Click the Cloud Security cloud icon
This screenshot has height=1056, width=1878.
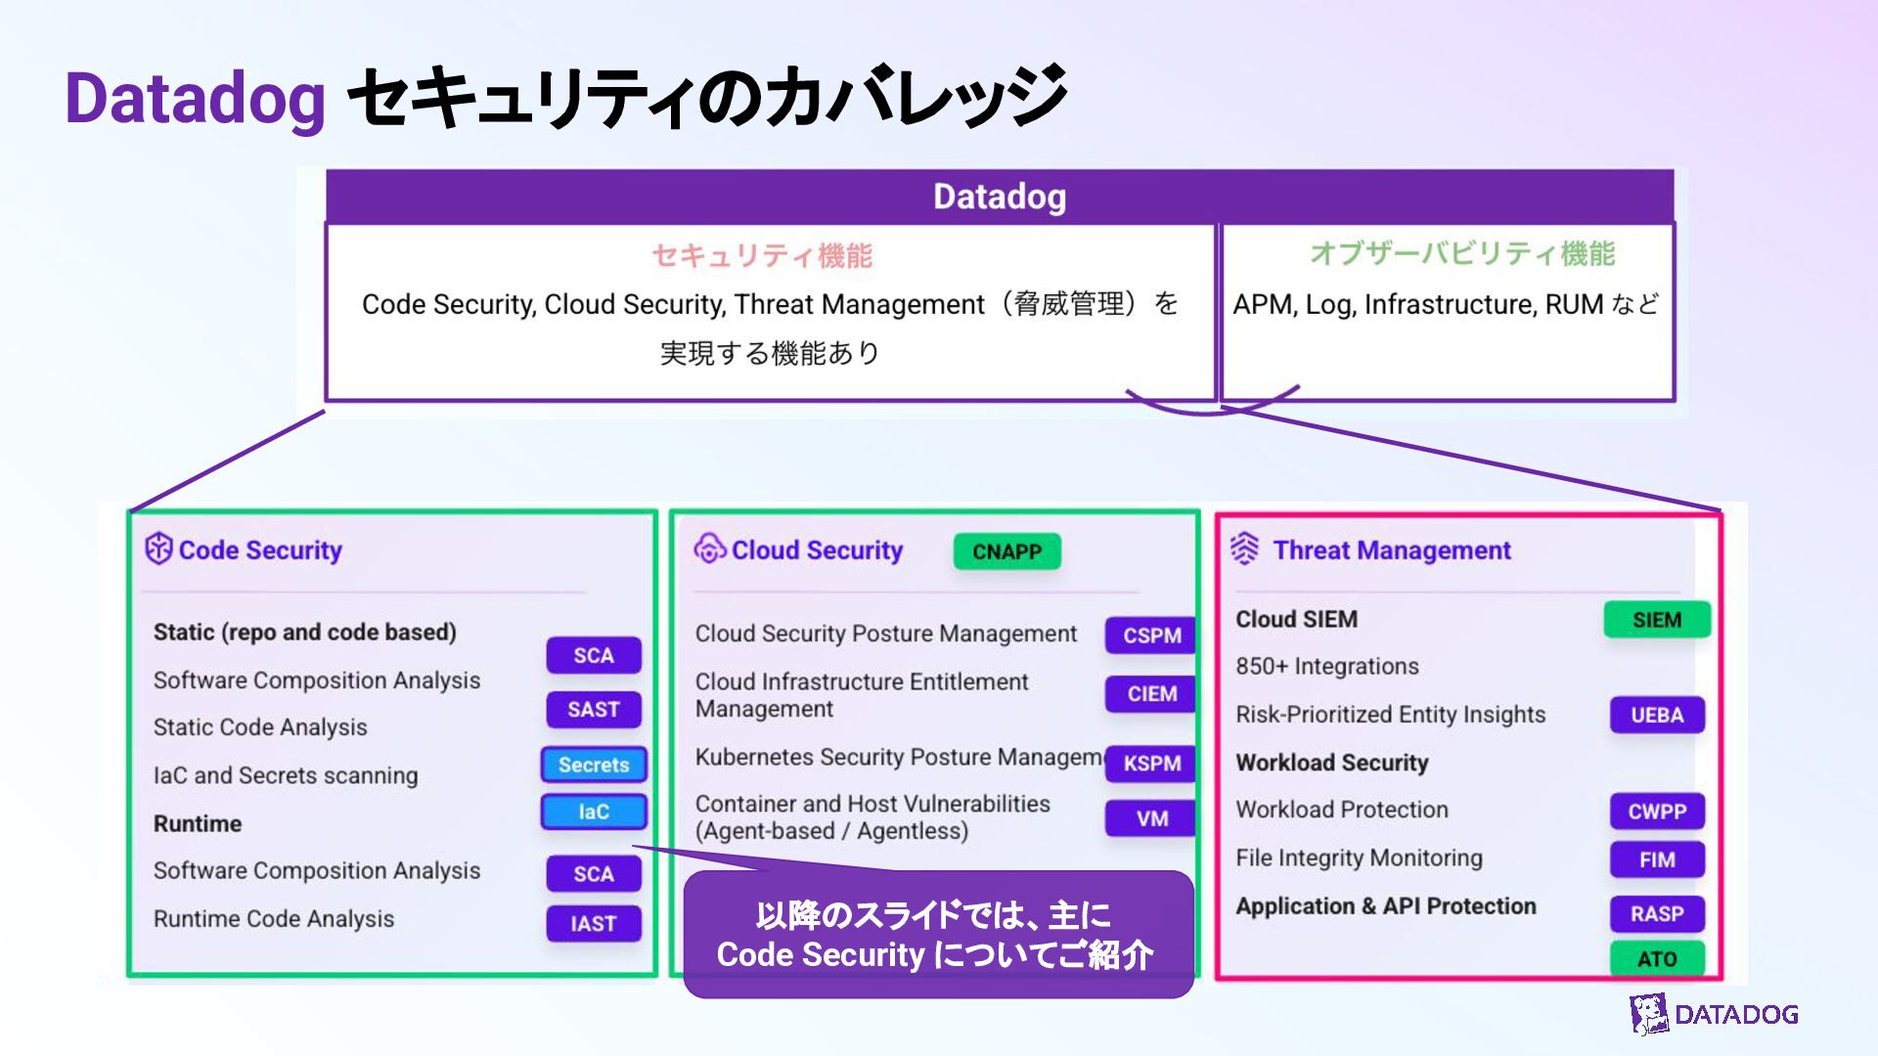(709, 549)
